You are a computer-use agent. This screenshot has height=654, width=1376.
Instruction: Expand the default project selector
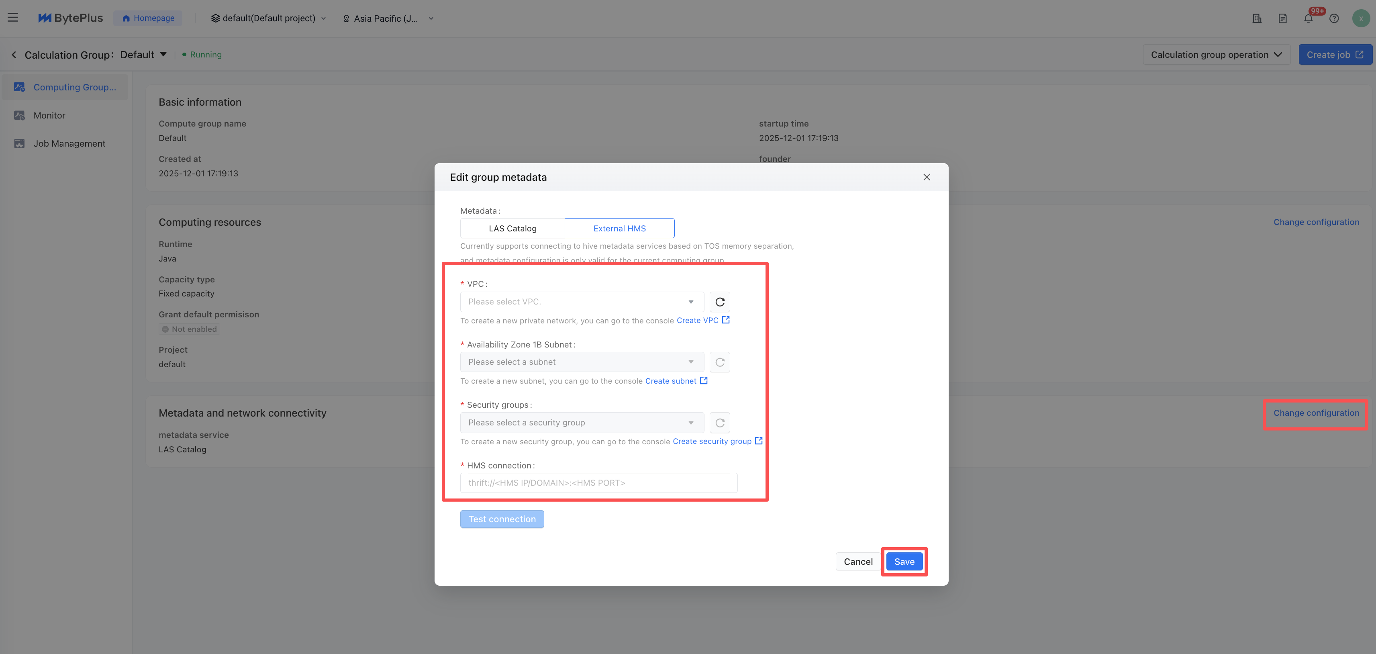click(x=269, y=18)
